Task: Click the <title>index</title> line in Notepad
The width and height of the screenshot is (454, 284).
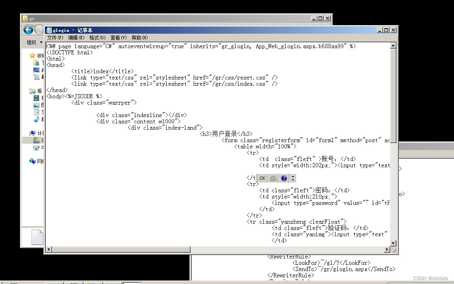Action: pyautogui.click(x=103, y=71)
